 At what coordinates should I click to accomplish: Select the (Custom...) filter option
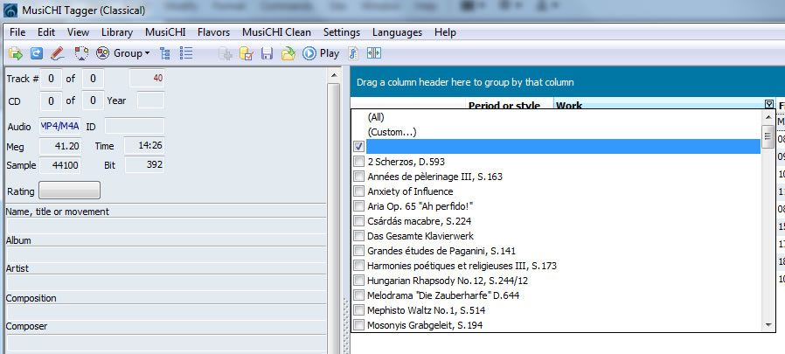[392, 132]
